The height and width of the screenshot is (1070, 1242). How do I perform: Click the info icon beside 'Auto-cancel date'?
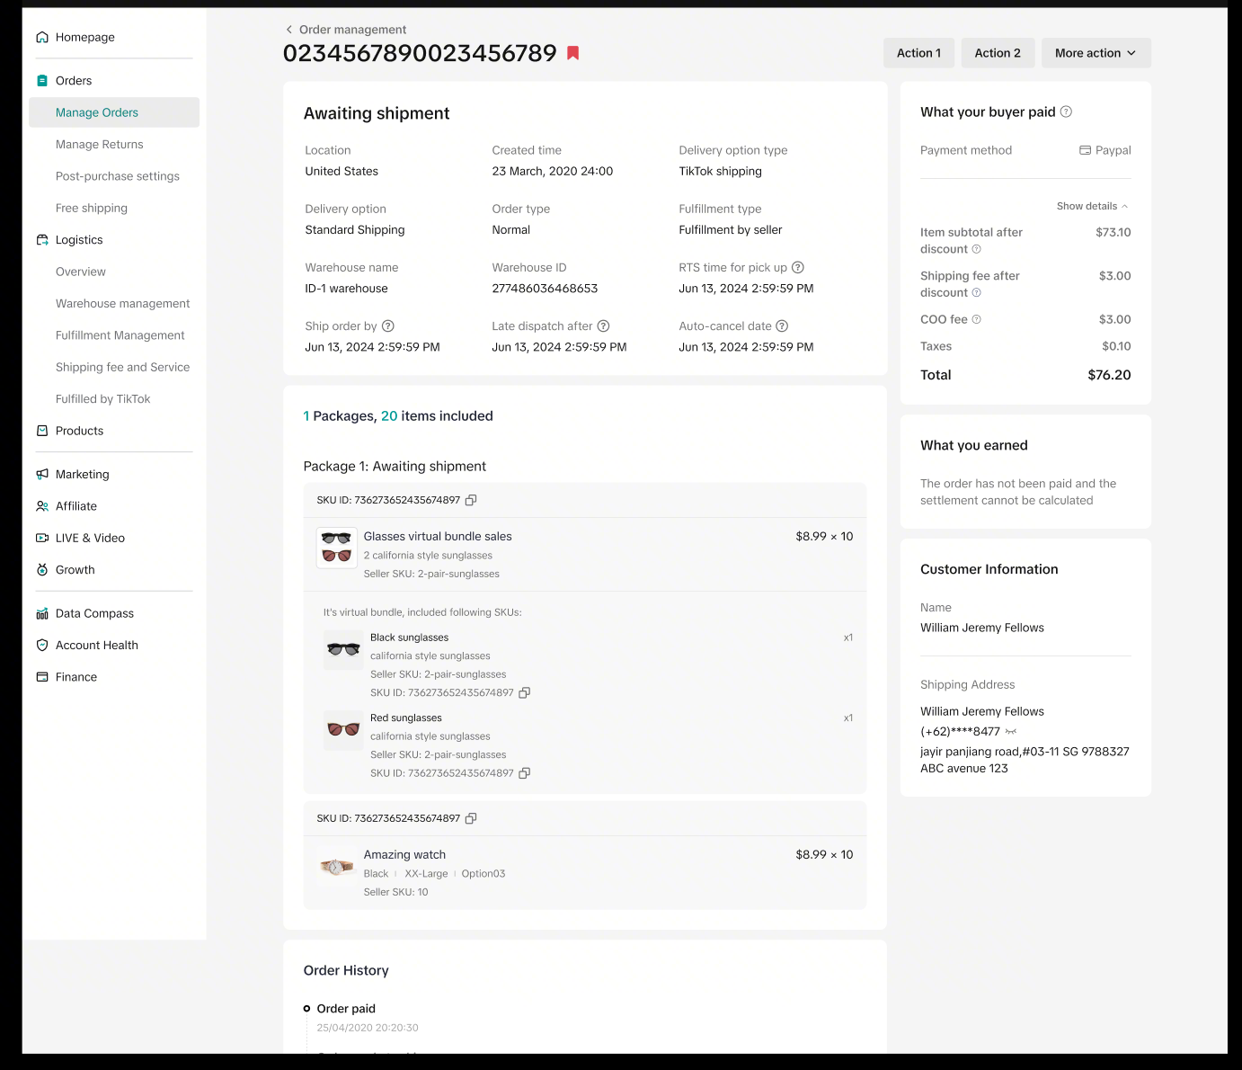tap(782, 326)
